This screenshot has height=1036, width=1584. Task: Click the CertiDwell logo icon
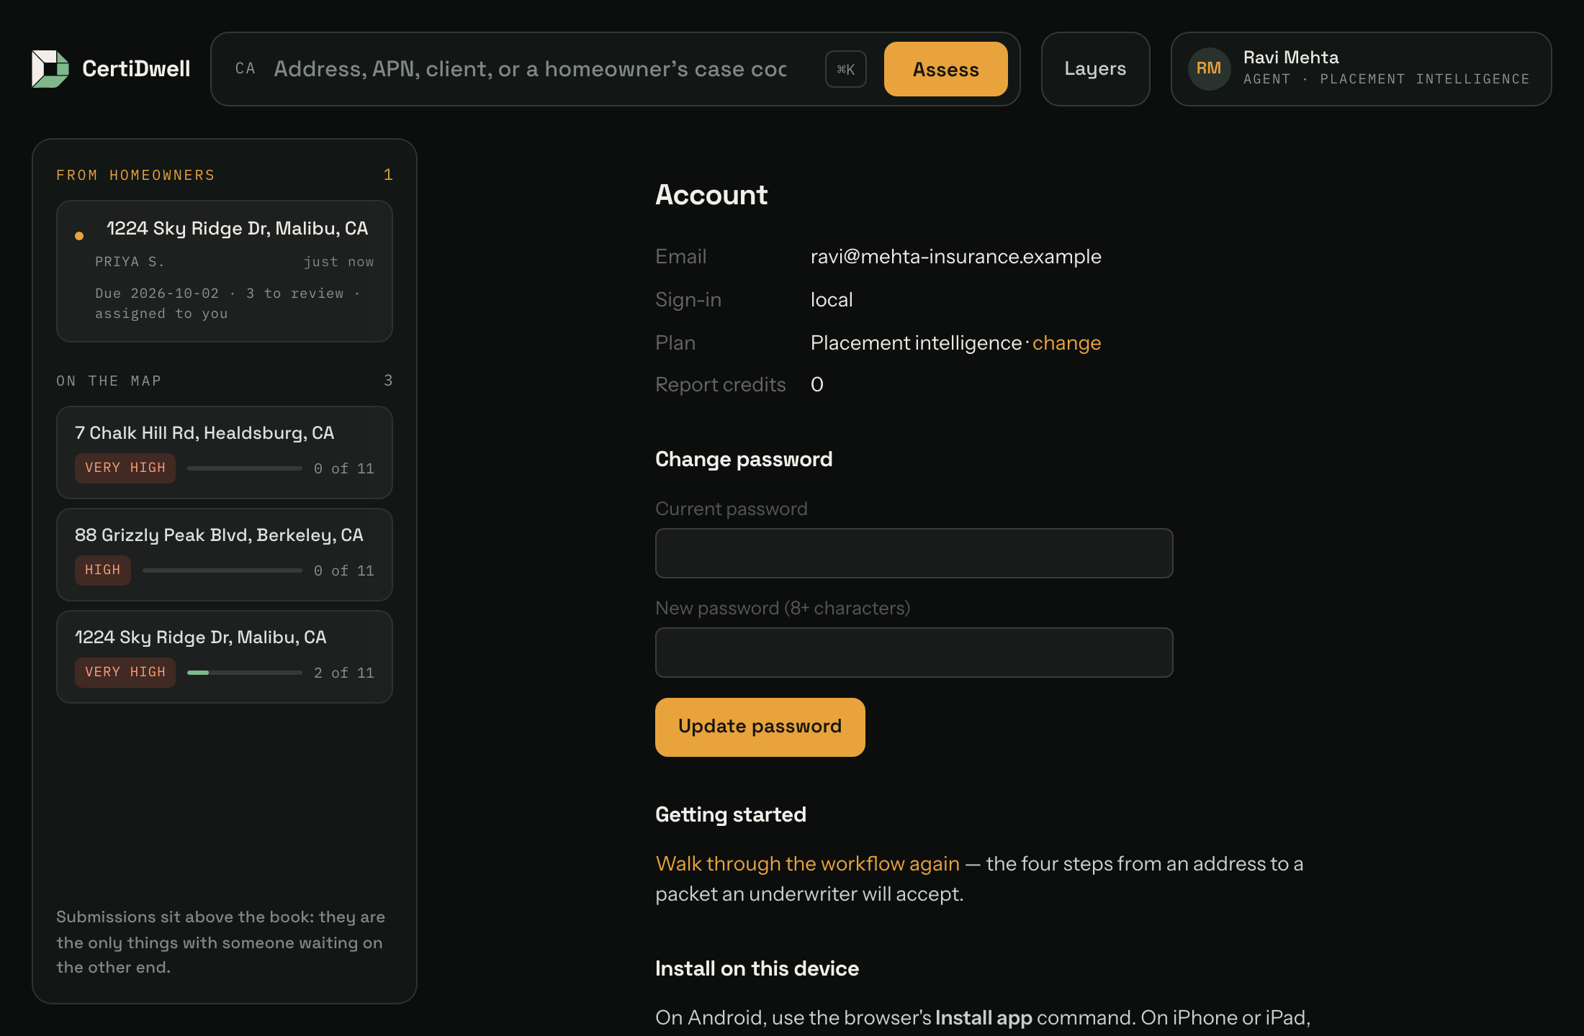click(50, 69)
